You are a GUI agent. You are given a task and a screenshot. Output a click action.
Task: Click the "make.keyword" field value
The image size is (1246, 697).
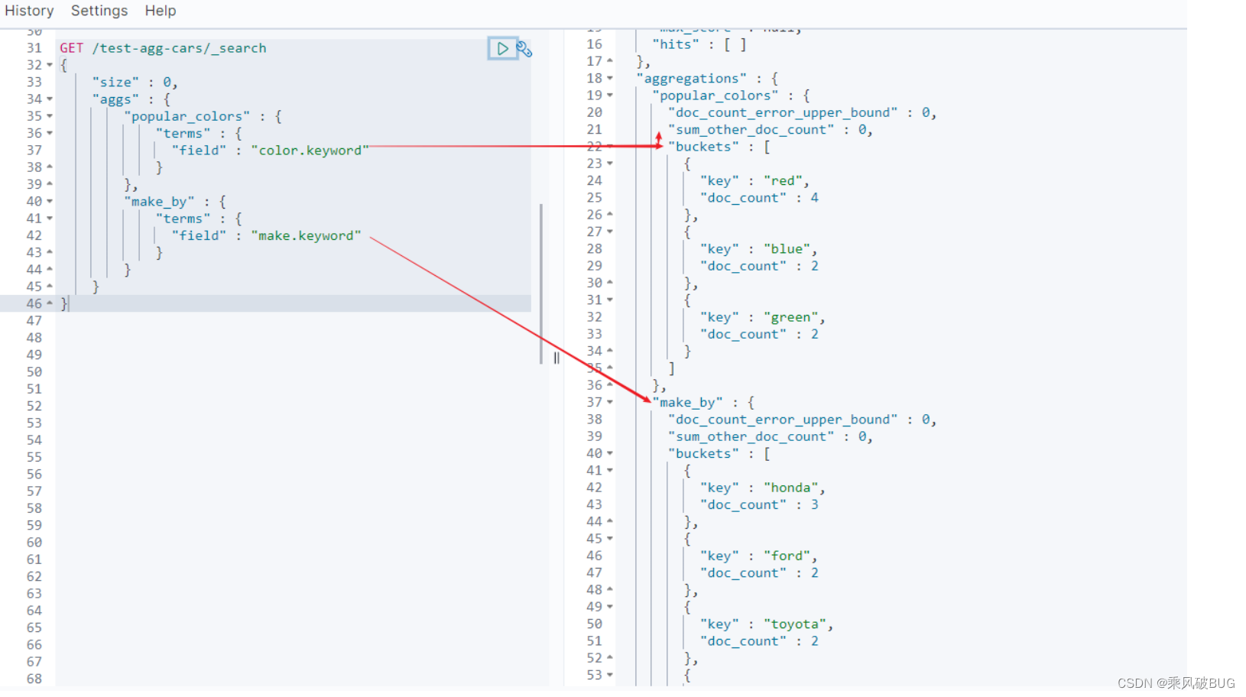(306, 236)
